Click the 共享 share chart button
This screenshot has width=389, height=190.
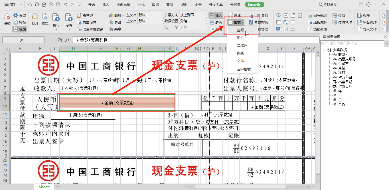[115, 29]
